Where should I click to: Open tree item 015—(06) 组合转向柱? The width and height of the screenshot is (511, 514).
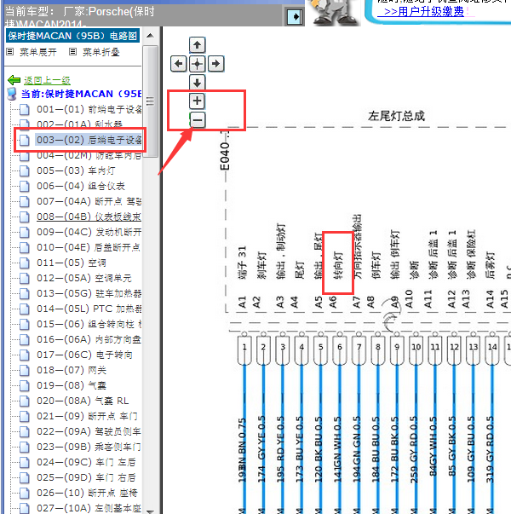[89, 324]
